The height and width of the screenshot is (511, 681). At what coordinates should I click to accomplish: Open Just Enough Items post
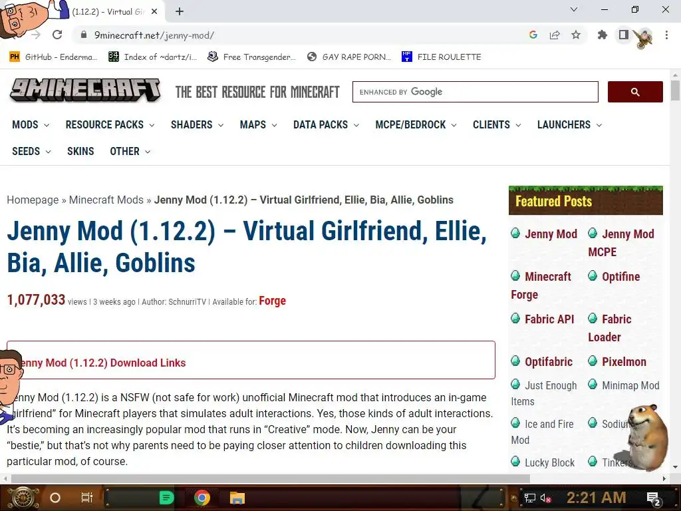point(544,393)
